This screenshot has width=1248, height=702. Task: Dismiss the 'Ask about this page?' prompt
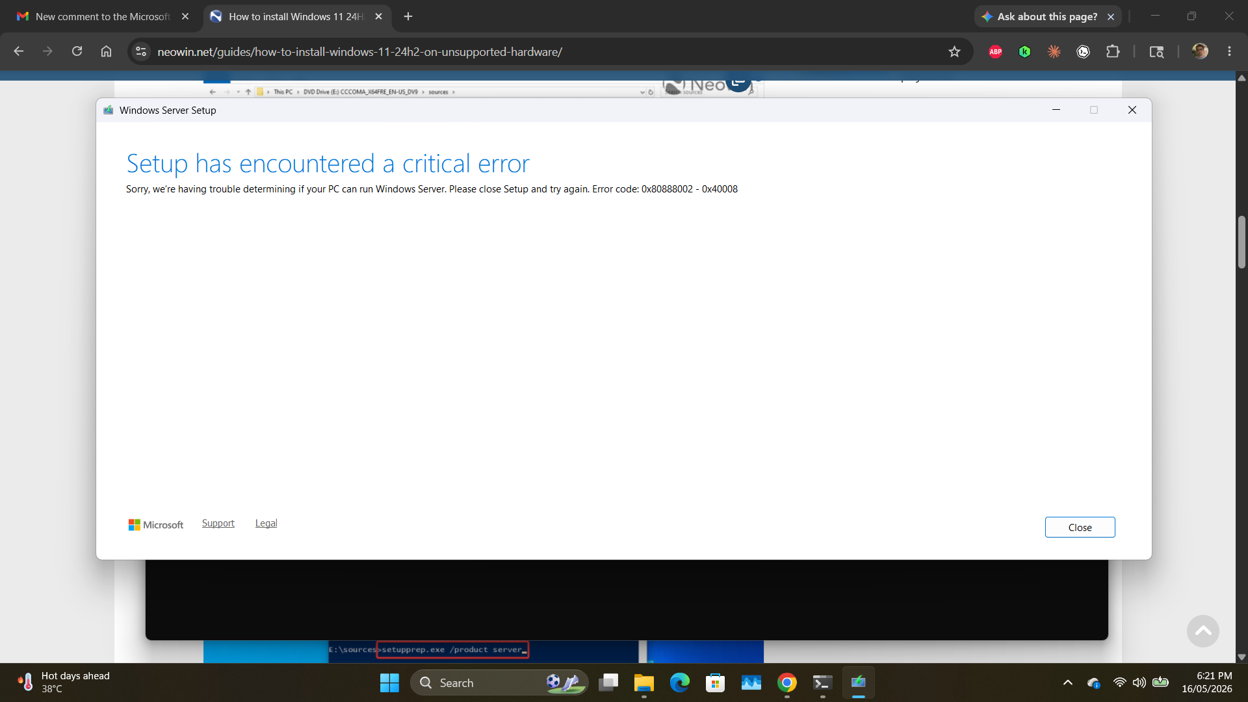(x=1111, y=17)
